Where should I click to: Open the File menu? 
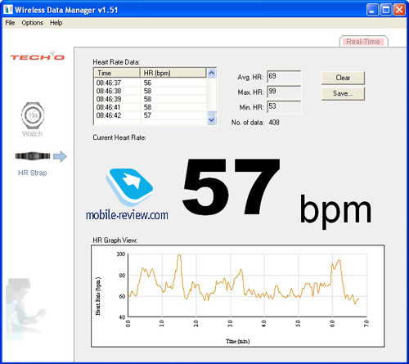[10, 23]
